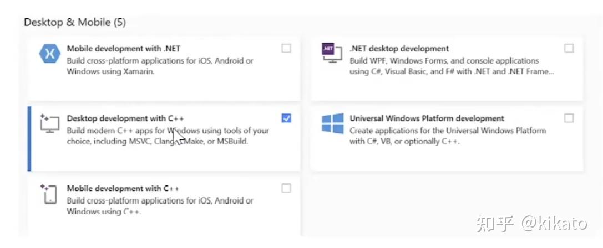
Task: Select the "Mobile development with C++" title
Action: pos(123,189)
